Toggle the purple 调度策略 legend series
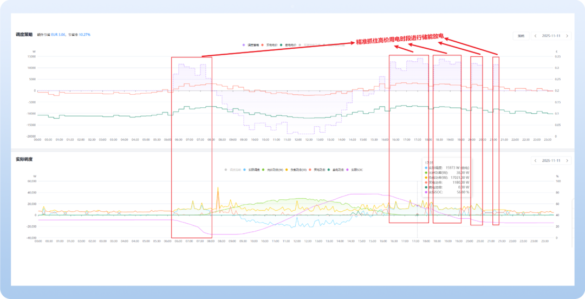This screenshot has width=585, height=299. point(251,44)
